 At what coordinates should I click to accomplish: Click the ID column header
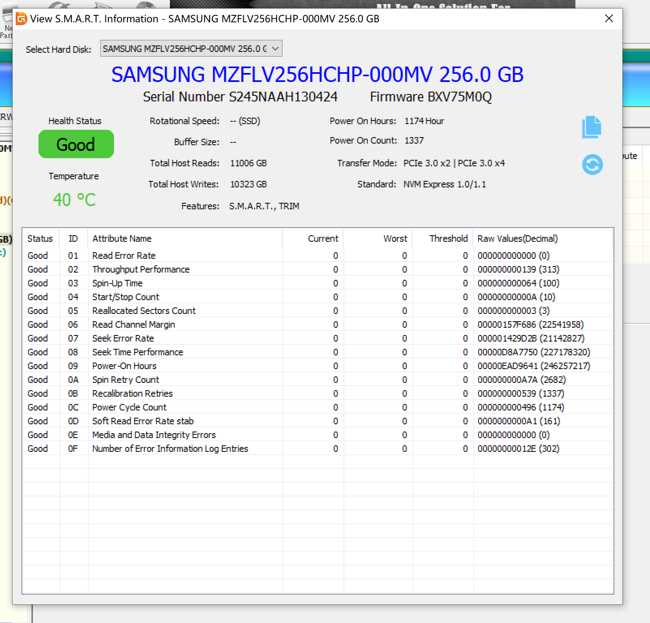click(73, 238)
